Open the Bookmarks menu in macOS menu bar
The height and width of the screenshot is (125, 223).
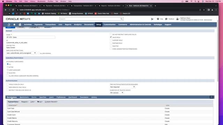(x=41, y=1)
